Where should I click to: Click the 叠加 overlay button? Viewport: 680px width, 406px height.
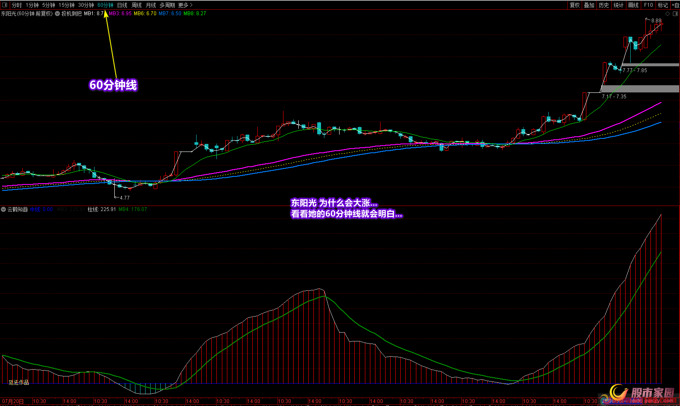coord(589,5)
